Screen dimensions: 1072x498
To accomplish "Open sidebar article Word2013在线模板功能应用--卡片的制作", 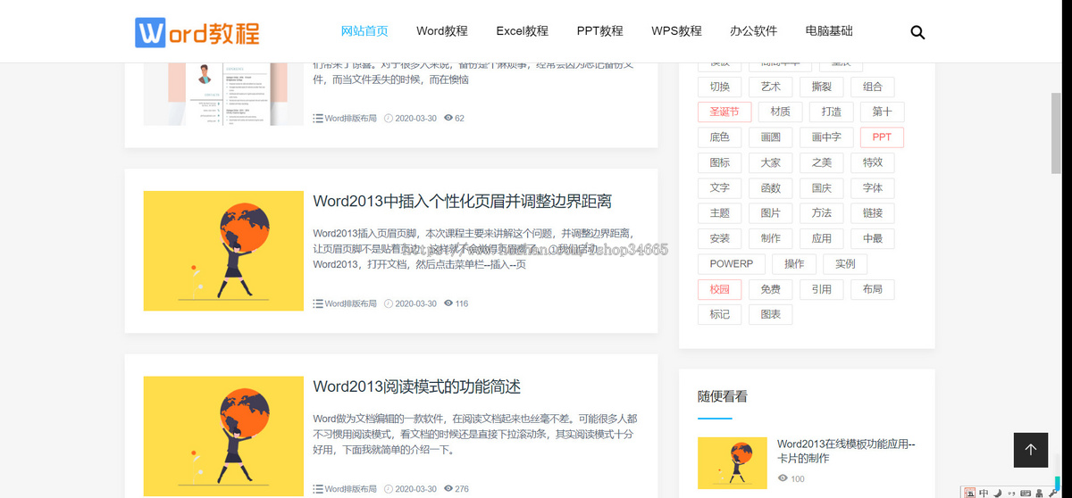I will [x=846, y=451].
